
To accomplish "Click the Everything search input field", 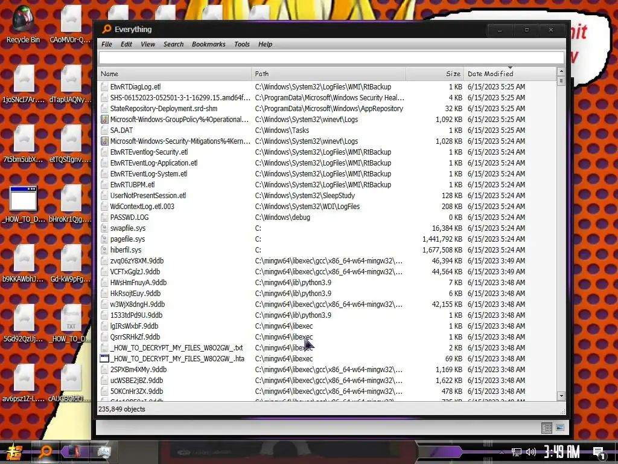I will pyautogui.click(x=331, y=57).
